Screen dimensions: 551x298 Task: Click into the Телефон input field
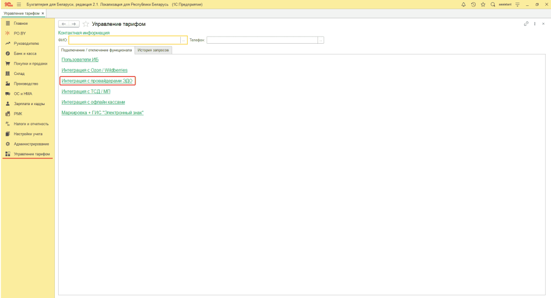262,40
